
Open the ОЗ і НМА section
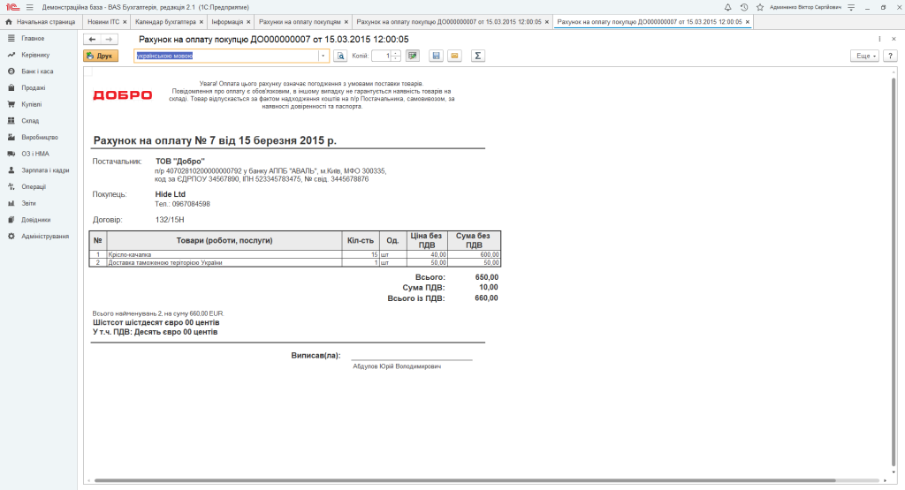click(35, 154)
